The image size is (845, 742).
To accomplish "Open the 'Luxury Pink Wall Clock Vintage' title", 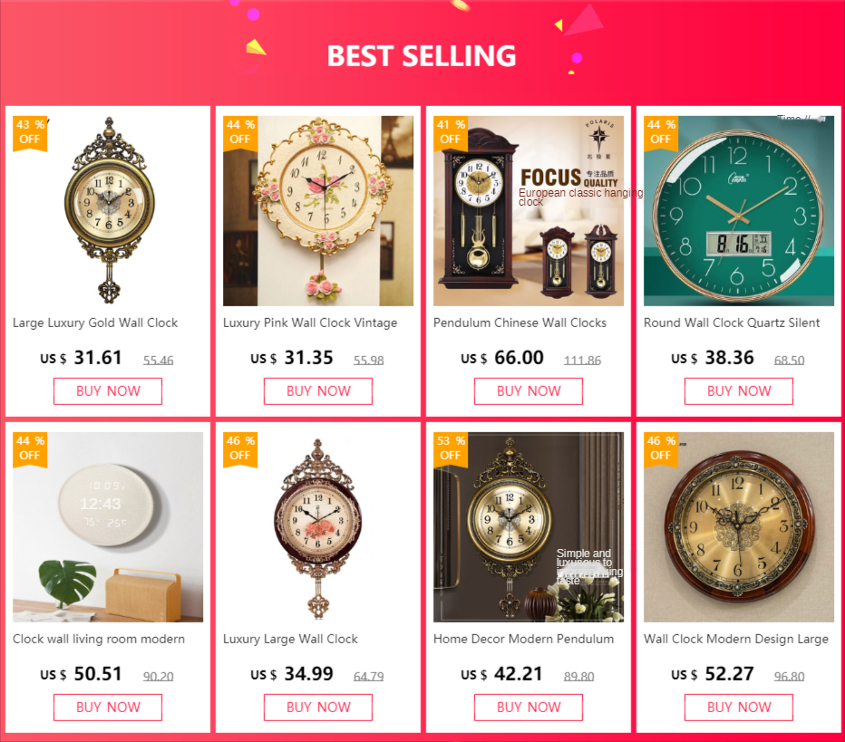I will [310, 323].
